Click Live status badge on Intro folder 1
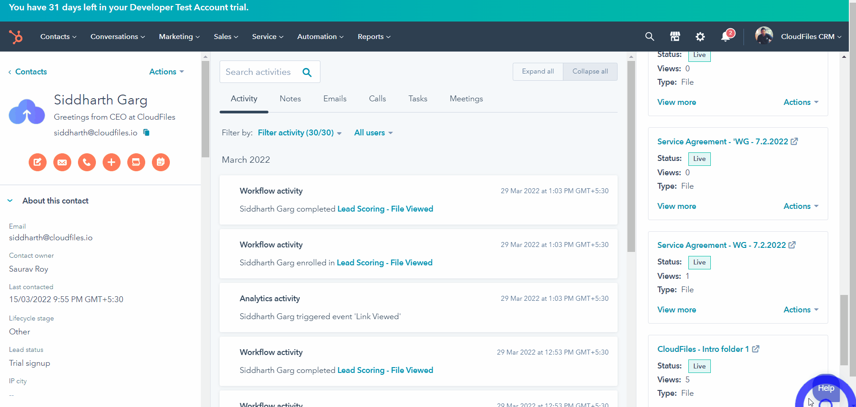The height and width of the screenshot is (407, 856). click(x=699, y=366)
